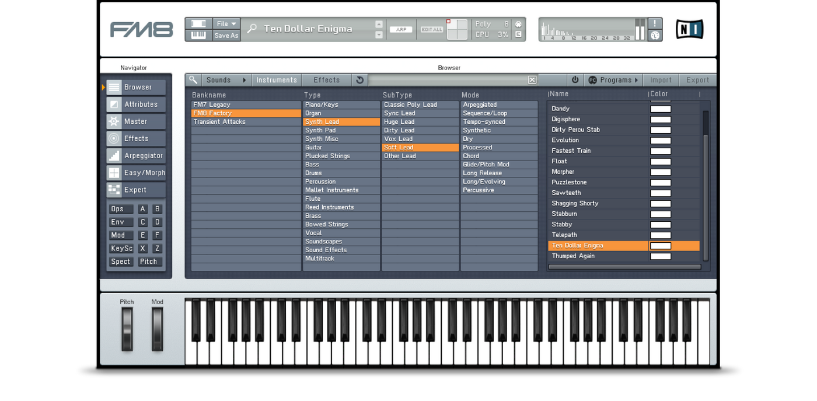
Task: Open the Ops expert page
Action: coord(121,209)
